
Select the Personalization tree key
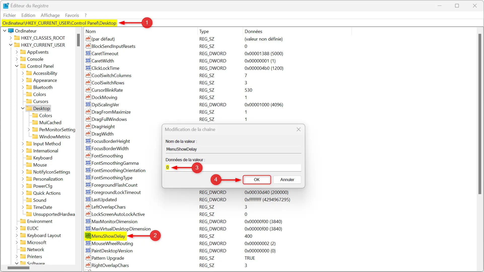coord(48,179)
